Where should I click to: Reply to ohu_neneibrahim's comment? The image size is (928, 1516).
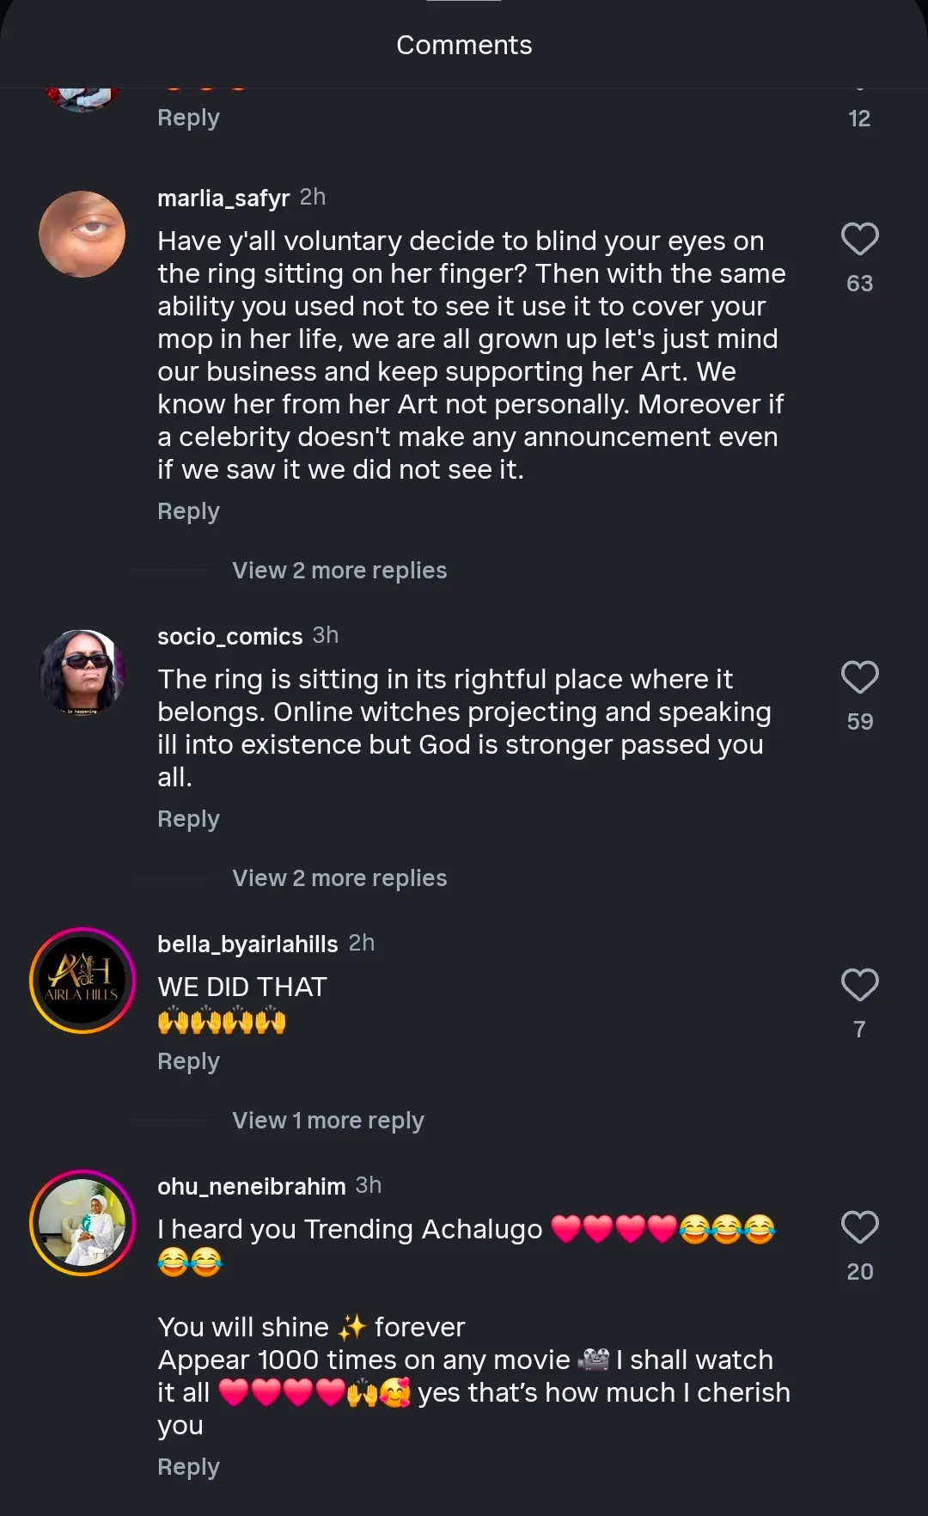pyautogui.click(x=188, y=1467)
